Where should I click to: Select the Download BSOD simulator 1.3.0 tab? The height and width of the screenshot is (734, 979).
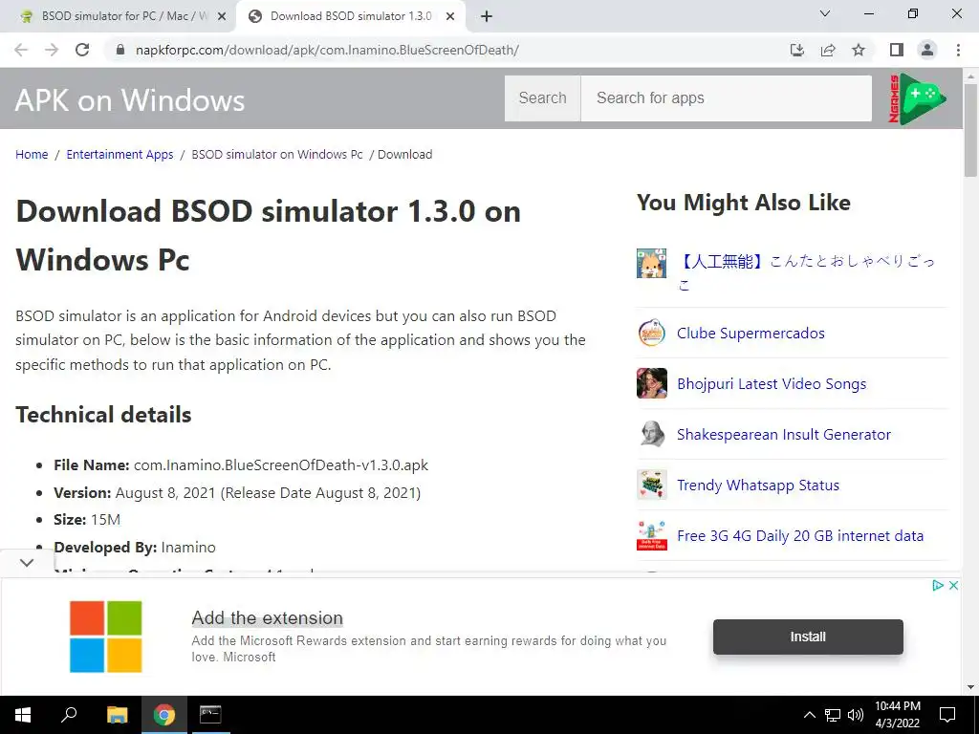click(x=351, y=16)
